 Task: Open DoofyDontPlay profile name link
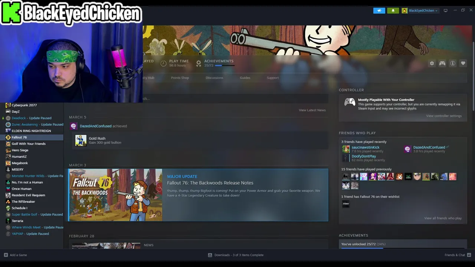tap(364, 156)
